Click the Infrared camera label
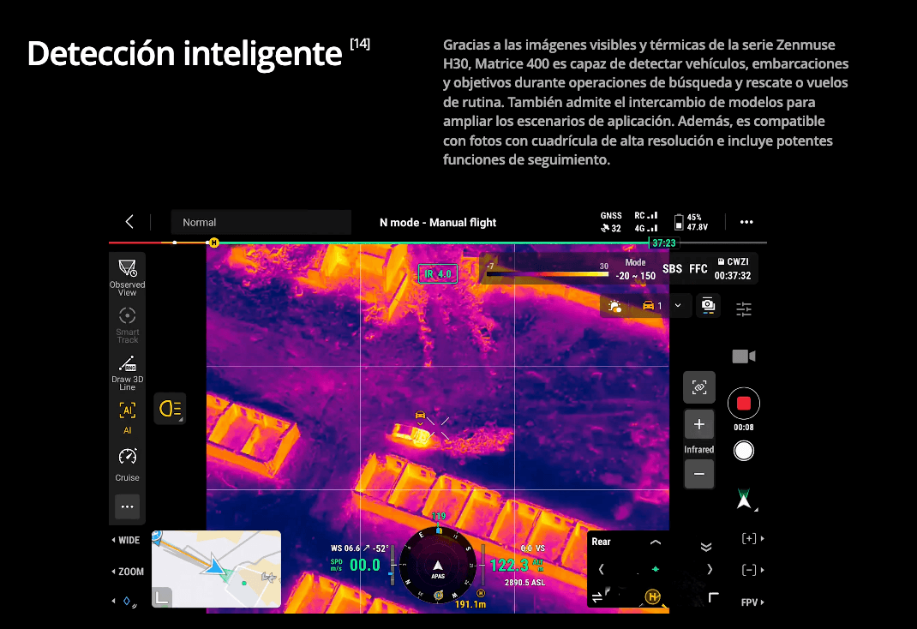Image resolution: width=917 pixels, height=629 pixels. (x=698, y=450)
